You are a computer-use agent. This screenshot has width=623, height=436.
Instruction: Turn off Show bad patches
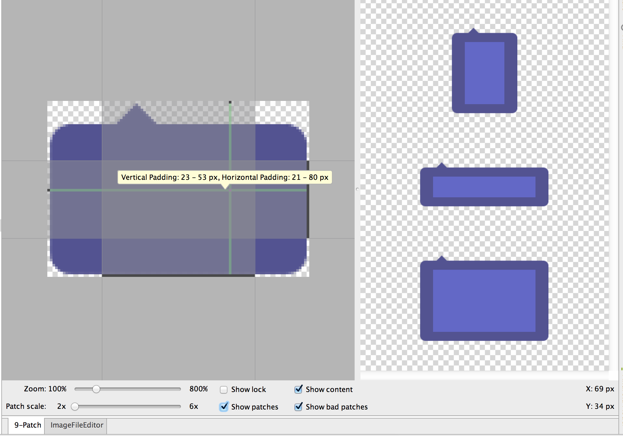click(299, 407)
